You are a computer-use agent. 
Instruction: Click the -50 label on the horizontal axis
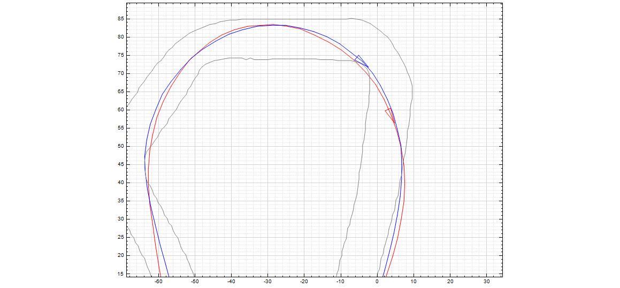[x=195, y=282]
